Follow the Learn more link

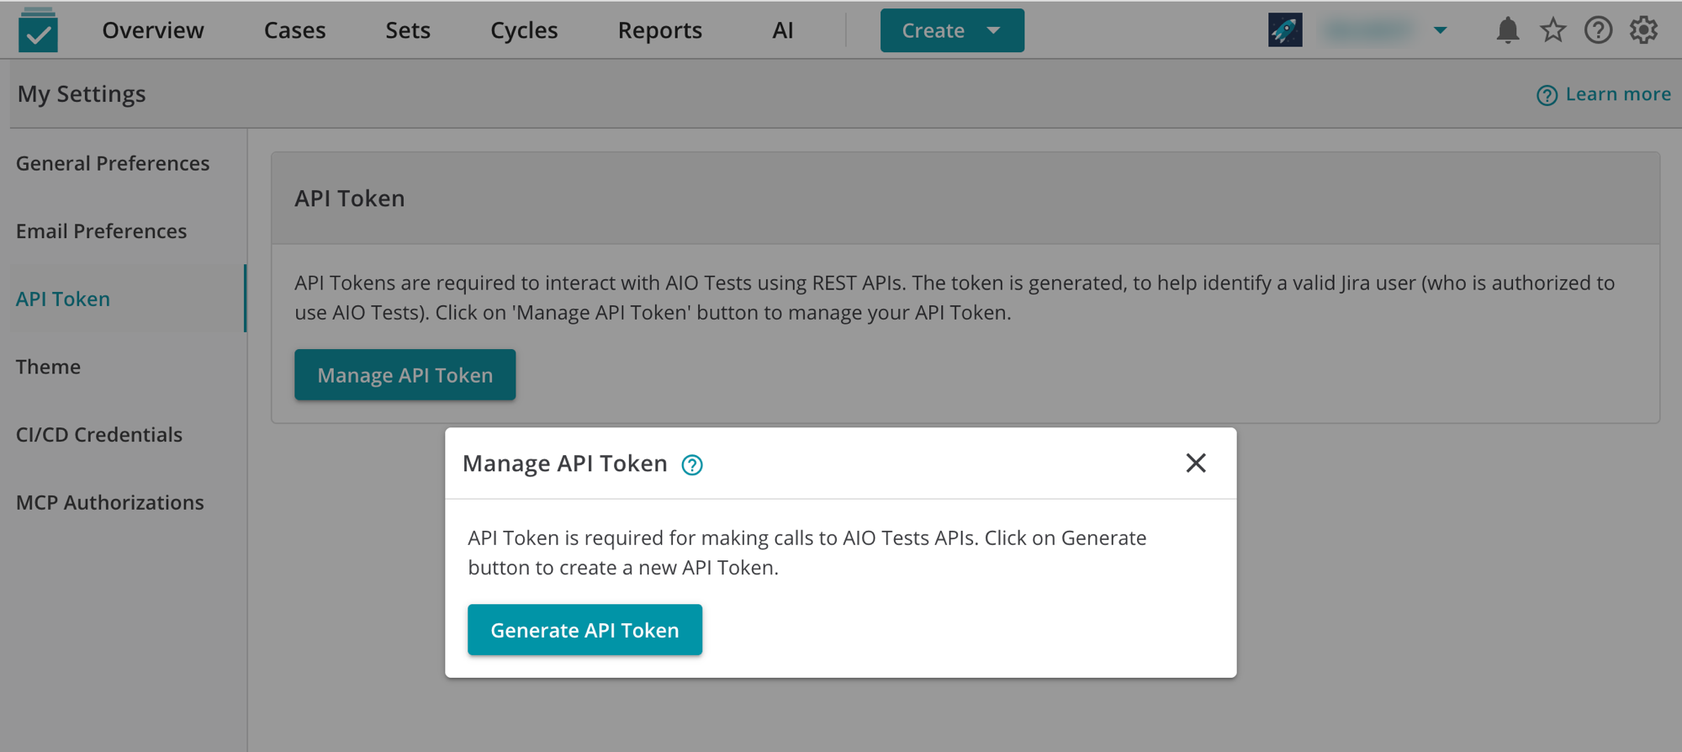pyautogui.click(x=1604, y=94)
